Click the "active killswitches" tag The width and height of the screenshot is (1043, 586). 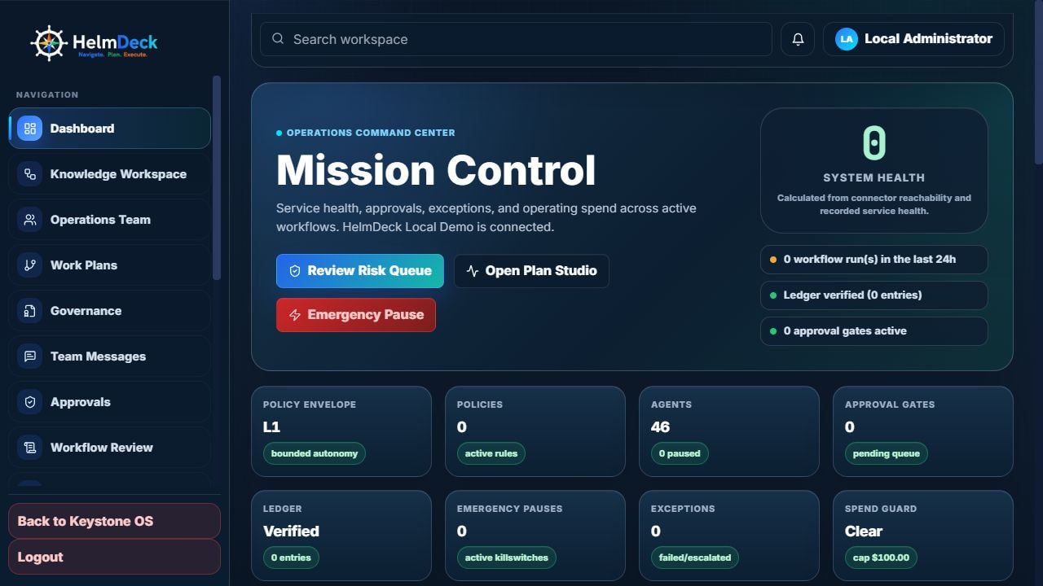pyautogui.click(x=505, y=558)
